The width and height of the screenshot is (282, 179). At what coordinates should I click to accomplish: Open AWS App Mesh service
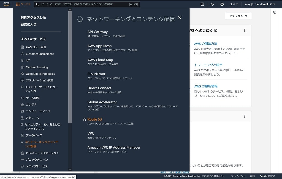coord(99,46)
